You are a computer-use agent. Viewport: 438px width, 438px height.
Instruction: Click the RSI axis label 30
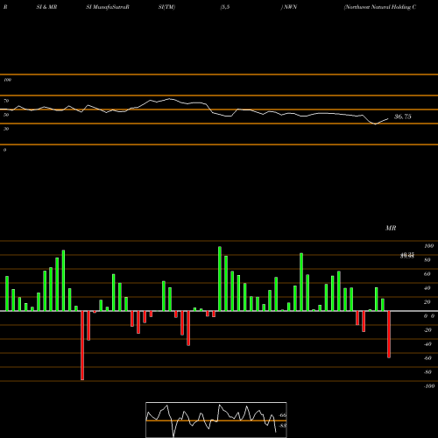(6, 129)
